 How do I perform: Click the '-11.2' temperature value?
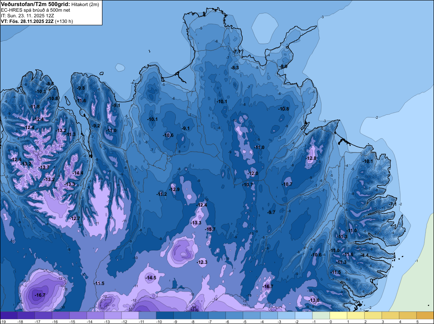pos(161,194)
